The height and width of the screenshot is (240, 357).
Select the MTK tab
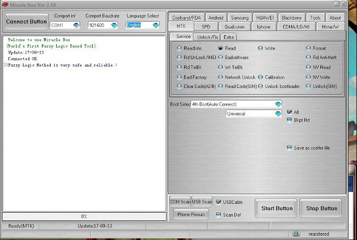point(181,26)
